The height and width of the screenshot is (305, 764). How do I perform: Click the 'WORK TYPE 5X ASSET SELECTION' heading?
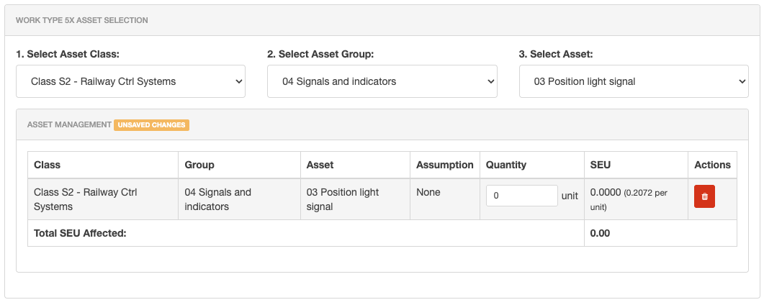click(82, 20)
